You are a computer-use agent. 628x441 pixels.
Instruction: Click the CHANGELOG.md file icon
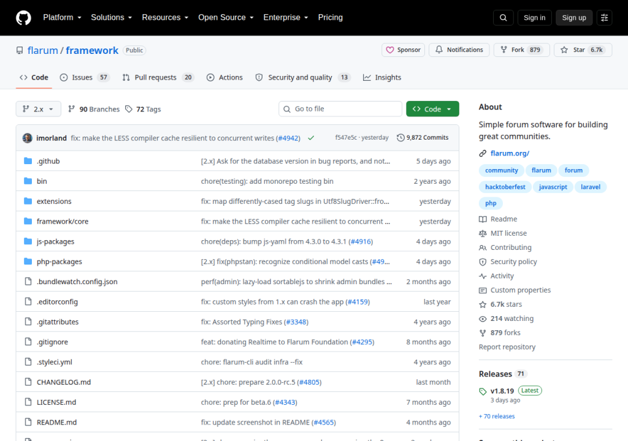[28, 382]
